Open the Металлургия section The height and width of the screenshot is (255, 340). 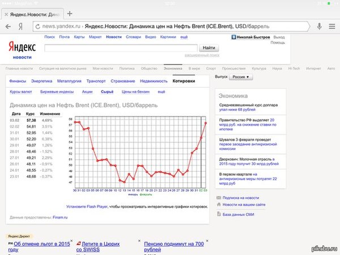(69, 81)
